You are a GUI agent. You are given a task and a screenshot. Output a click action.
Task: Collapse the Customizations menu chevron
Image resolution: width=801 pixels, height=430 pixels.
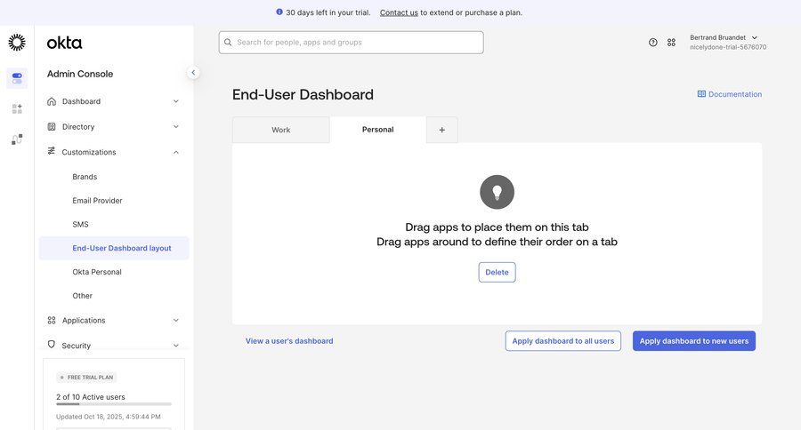175,152
